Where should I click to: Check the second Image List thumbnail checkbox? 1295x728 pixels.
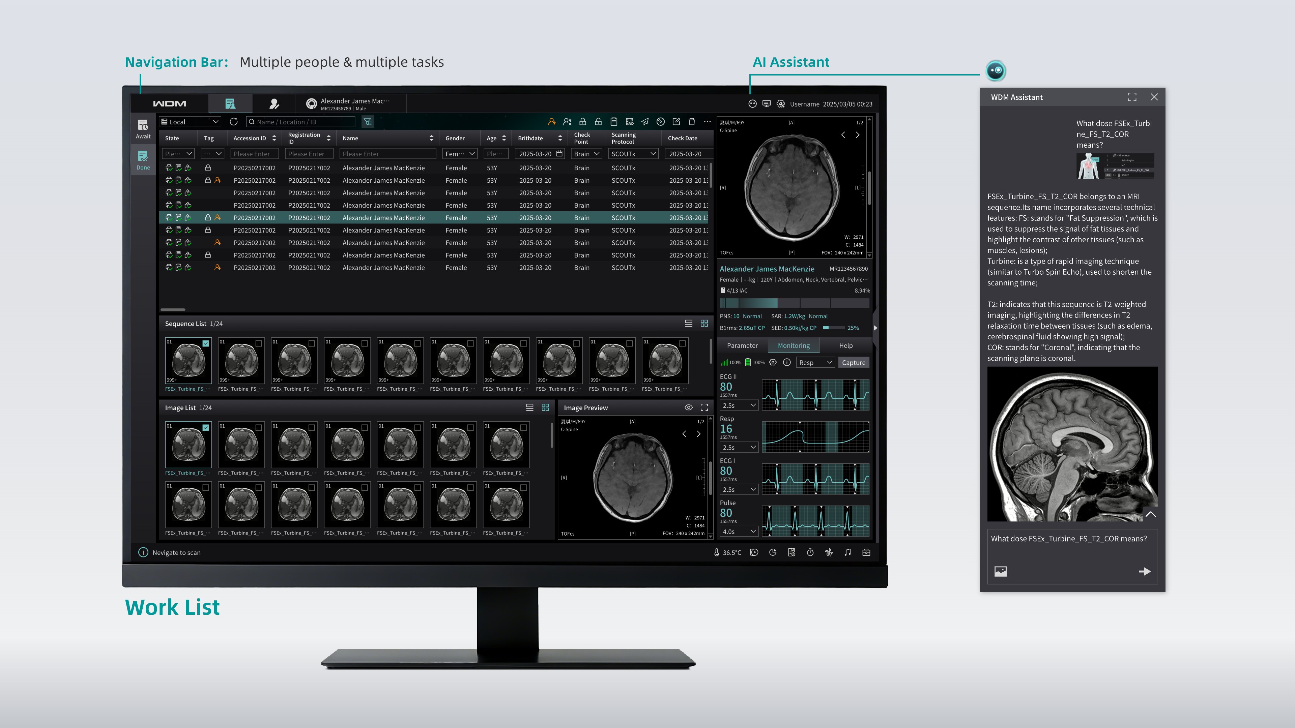258,428
